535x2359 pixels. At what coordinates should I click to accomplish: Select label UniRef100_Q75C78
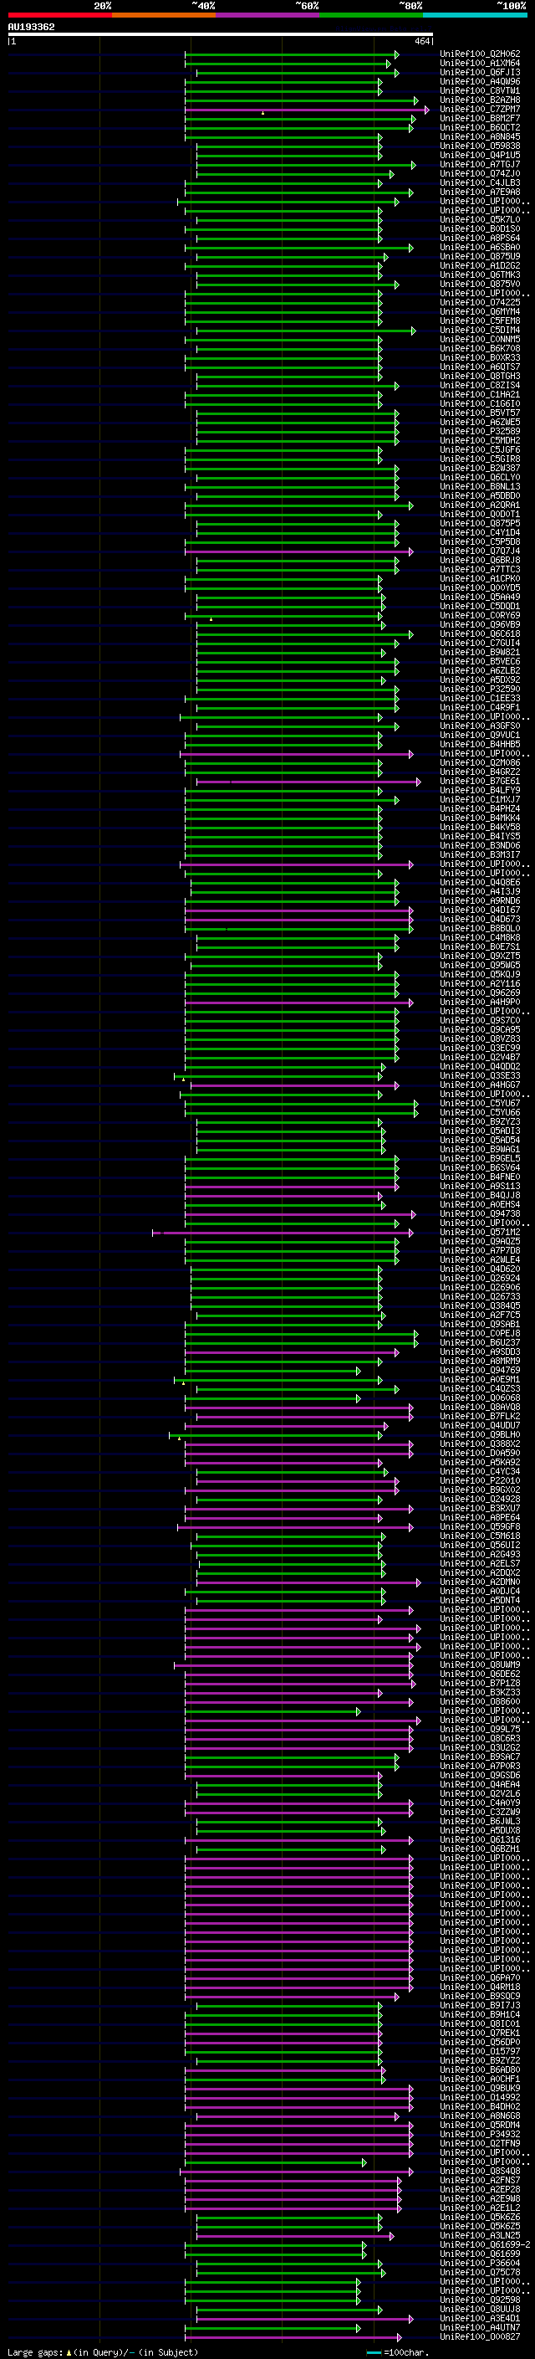click(x=479, y=2272)
